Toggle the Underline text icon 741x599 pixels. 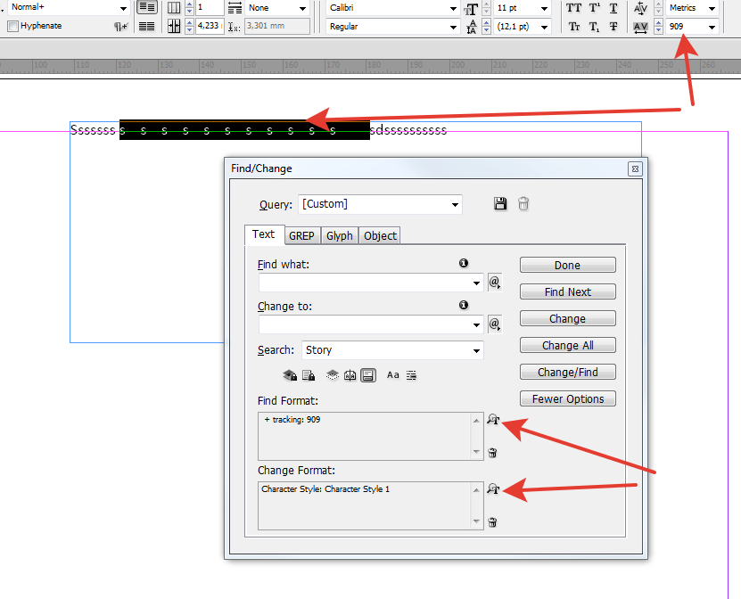(x=613, y=8)
